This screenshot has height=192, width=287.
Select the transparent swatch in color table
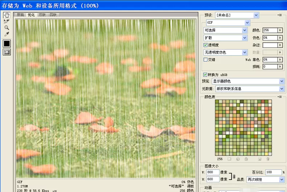point(270,154)
